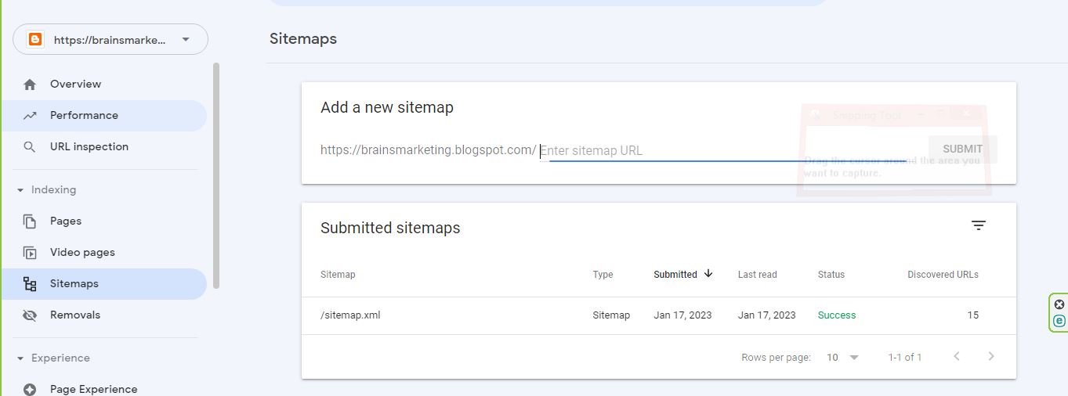Select Sitemaps in sidebar
The width and height of the screenshot is (1068, 396).
coord(103,283)
